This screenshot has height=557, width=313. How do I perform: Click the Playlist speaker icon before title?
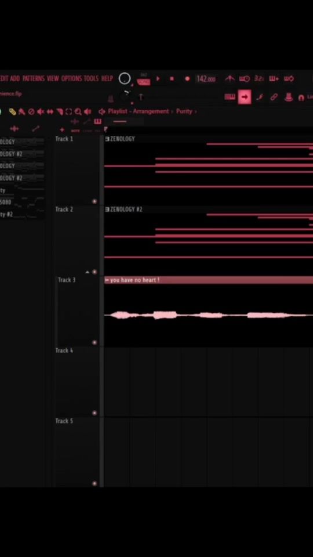click(x=102, y=111)
